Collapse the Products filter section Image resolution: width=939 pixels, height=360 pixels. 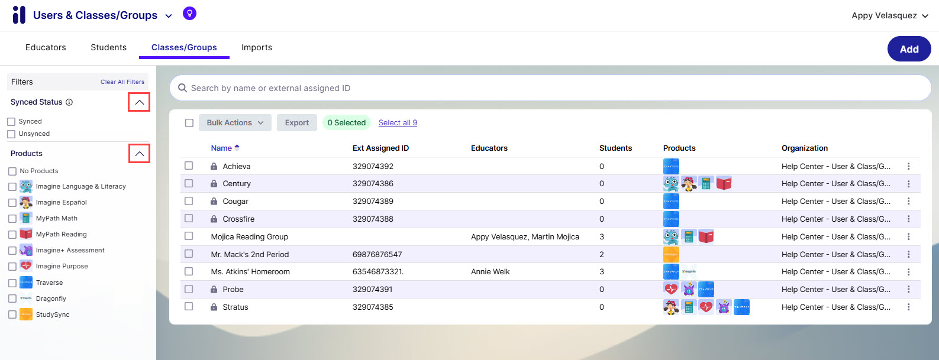(139, 154)
